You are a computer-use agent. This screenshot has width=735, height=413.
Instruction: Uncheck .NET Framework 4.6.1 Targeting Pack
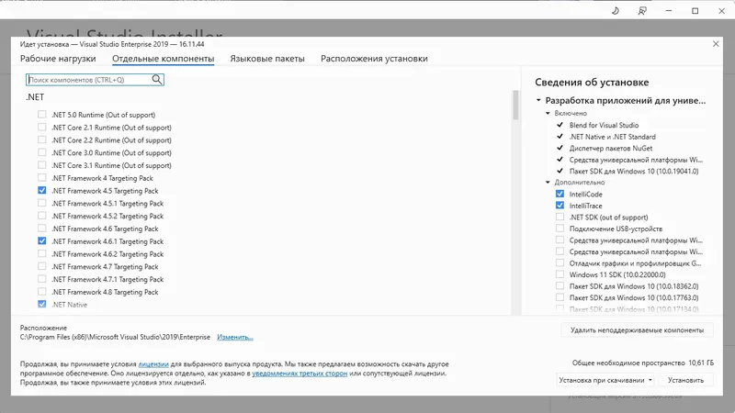(x=42, y=240)
